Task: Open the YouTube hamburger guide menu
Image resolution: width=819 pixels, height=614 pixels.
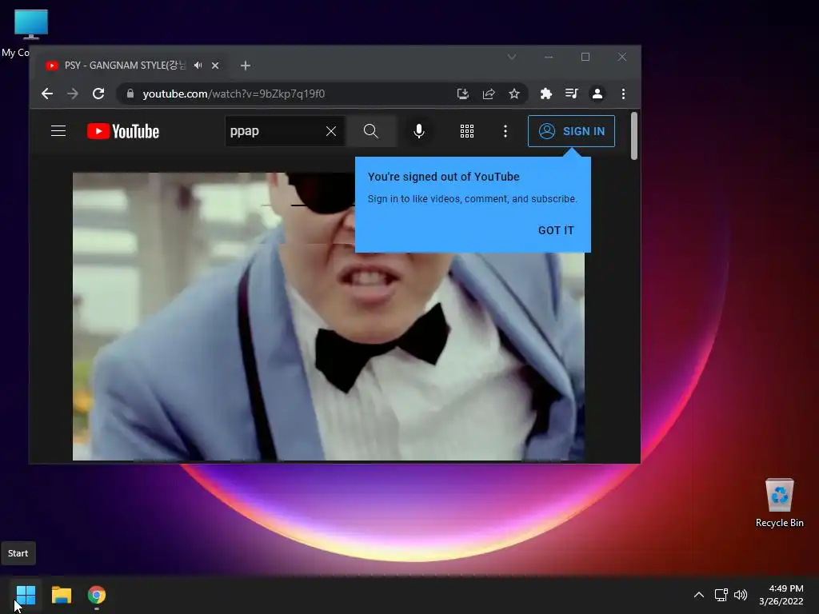Action: click(58, 131)
